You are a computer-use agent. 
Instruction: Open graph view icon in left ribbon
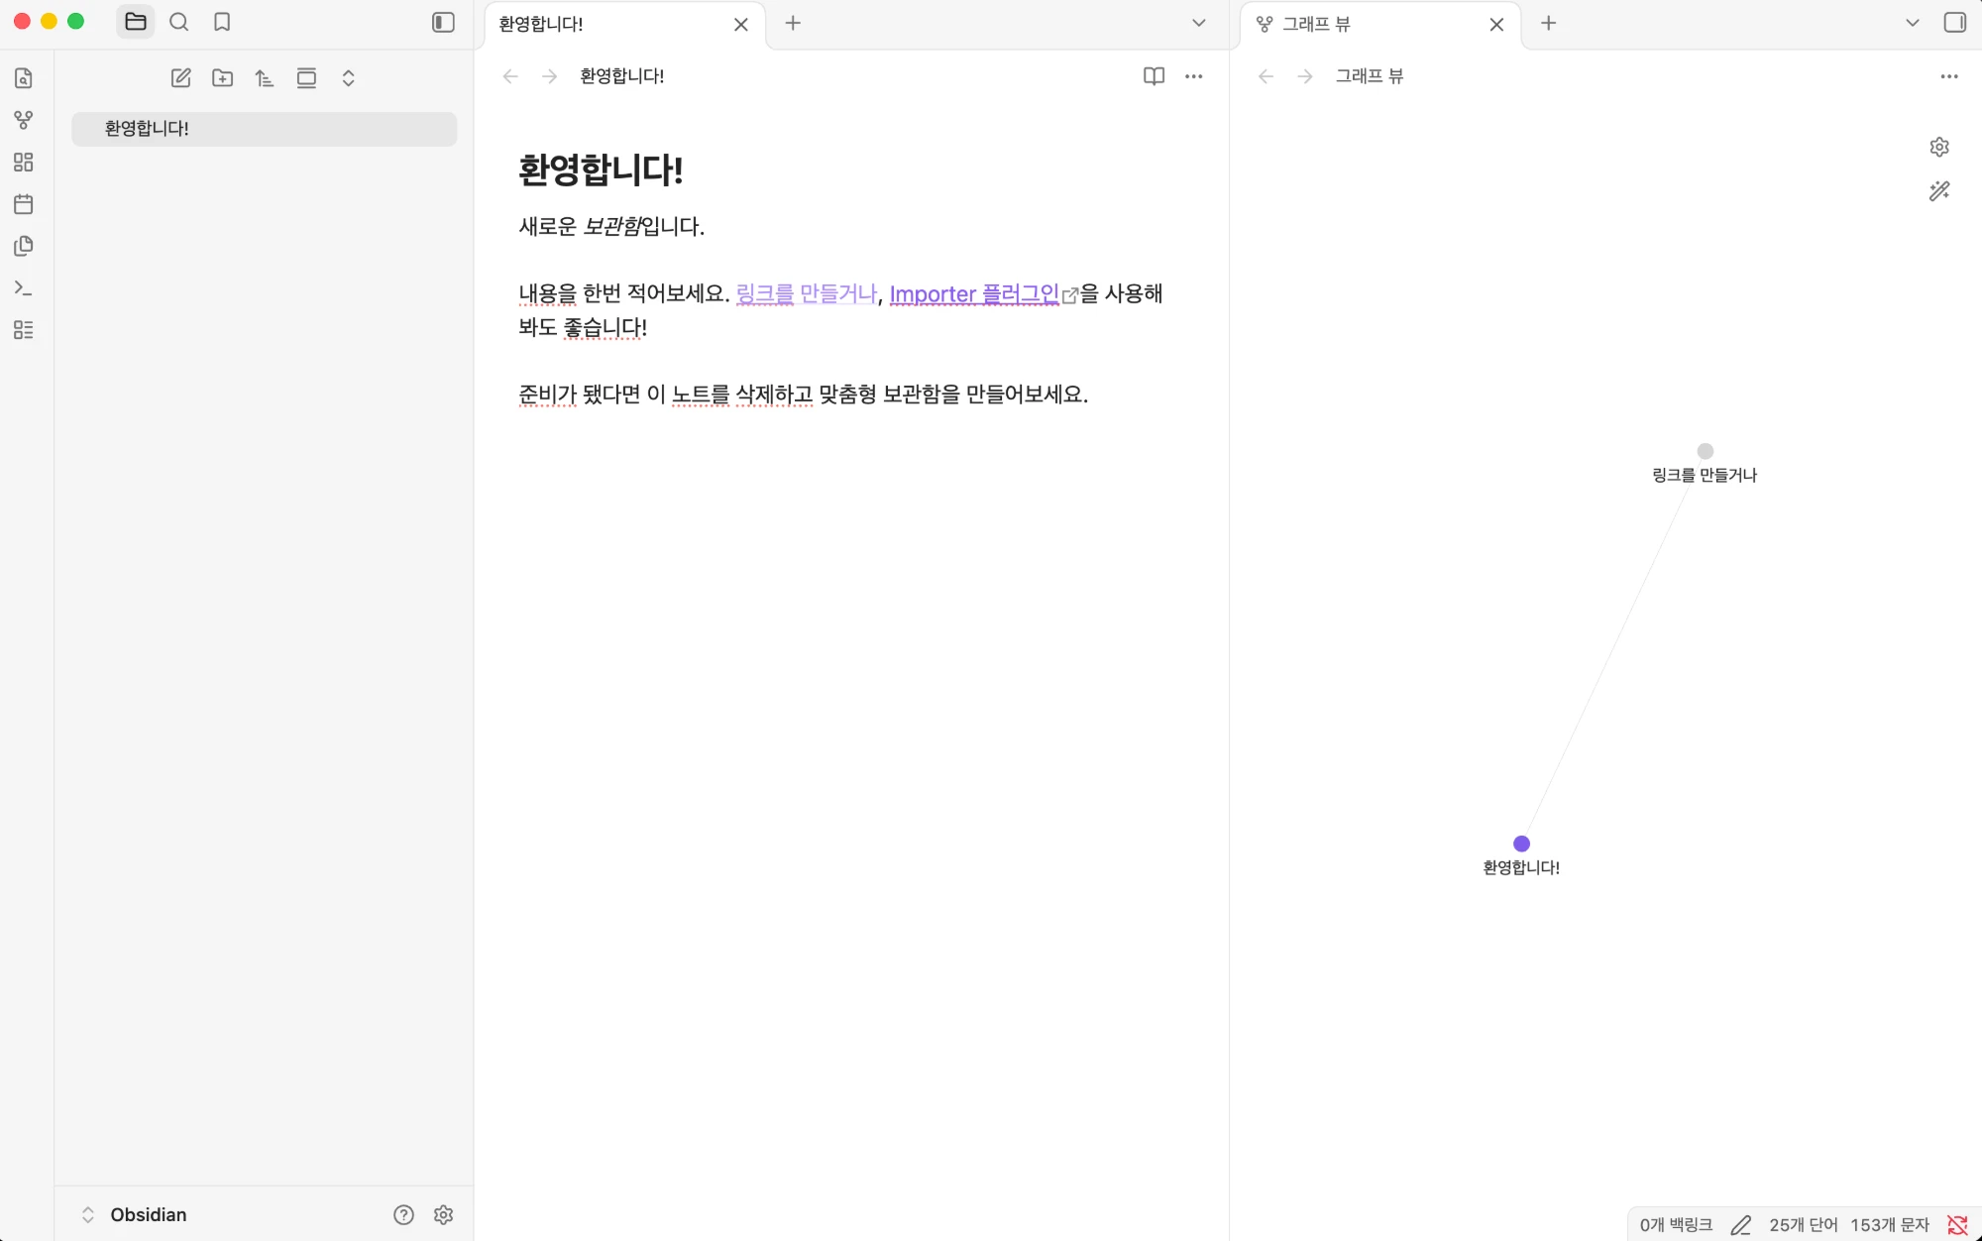[x=24, y=120]
